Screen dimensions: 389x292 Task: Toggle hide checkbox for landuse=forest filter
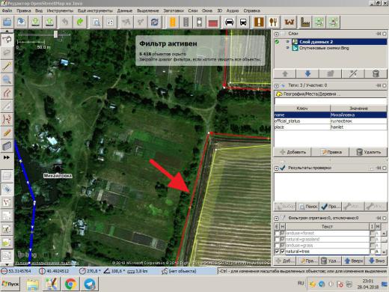point(283,233)
